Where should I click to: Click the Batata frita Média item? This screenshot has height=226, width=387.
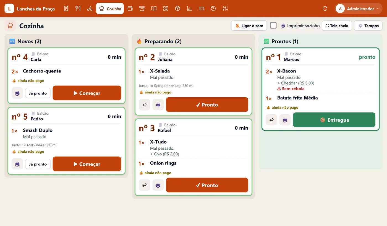pyautogui.click(x=297, y=98)
